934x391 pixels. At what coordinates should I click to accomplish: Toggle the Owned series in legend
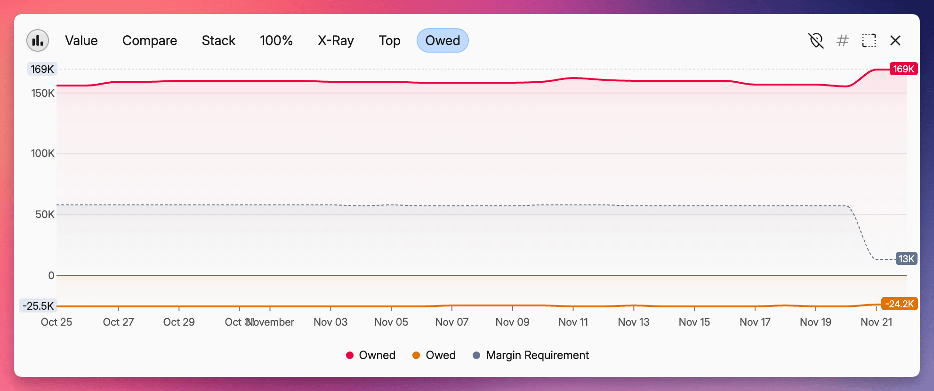(377, 355)
